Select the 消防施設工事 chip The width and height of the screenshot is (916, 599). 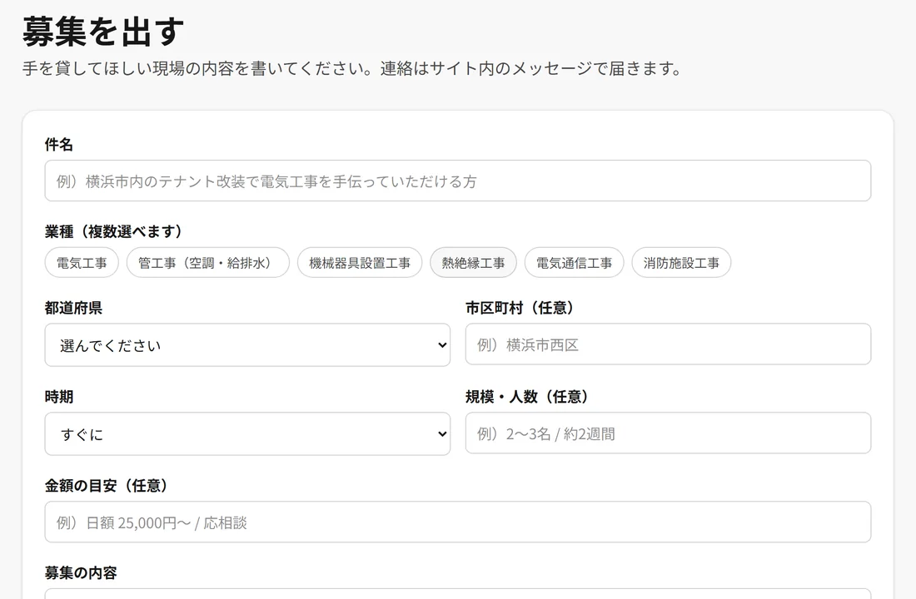(681, 263)
